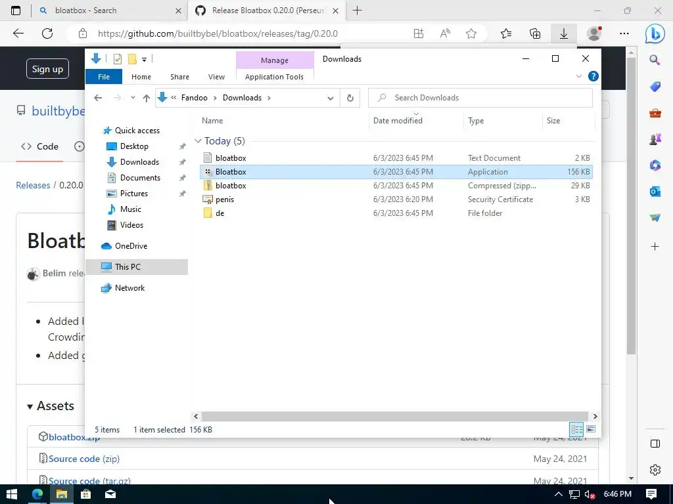The height and width of the screenshot is (504, 673).
Task: Open the Tools briefcase sidebar icon
Action: (x=655, y=113)
